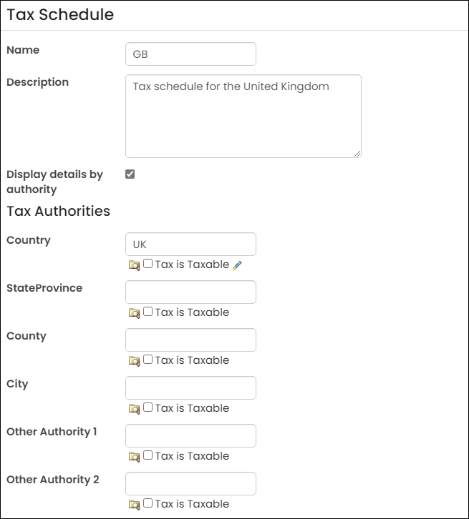Check Tax is Taxable under City
The image size is (469, 519).
coord(148,407)
